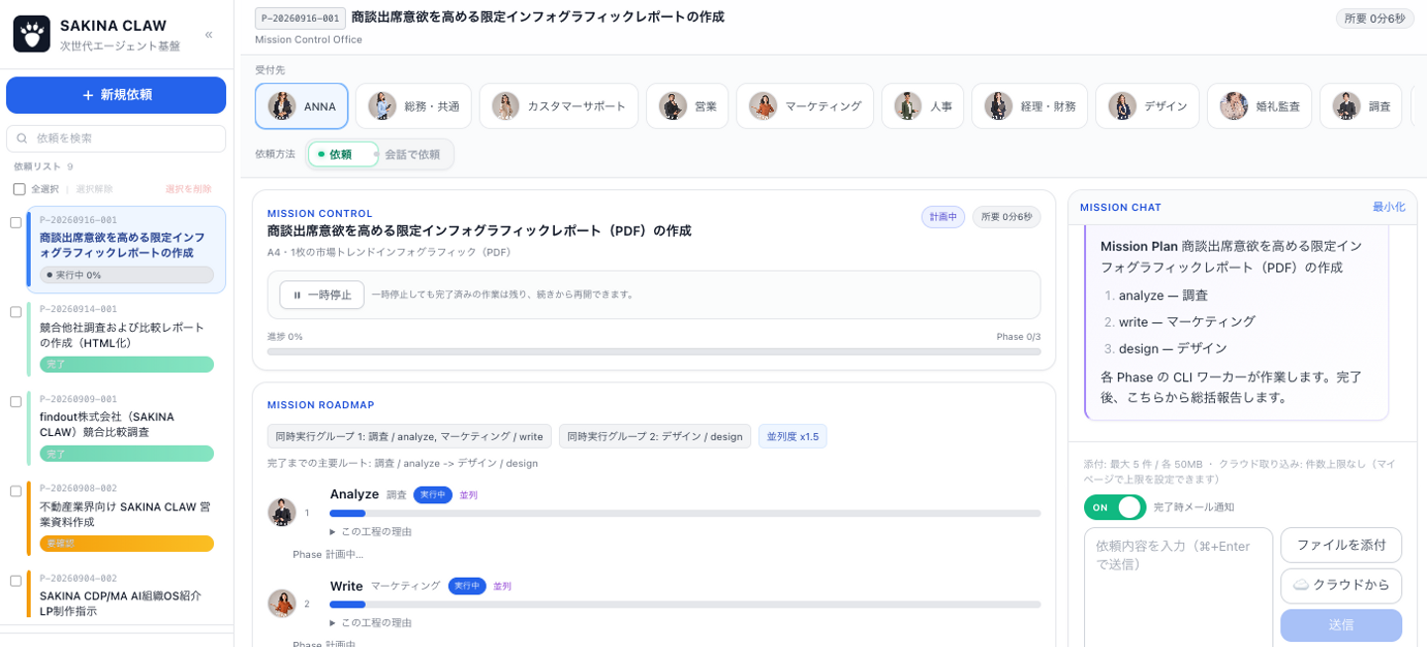Click mission overall progress bar 進捗 0%

[x=654, y=352]
